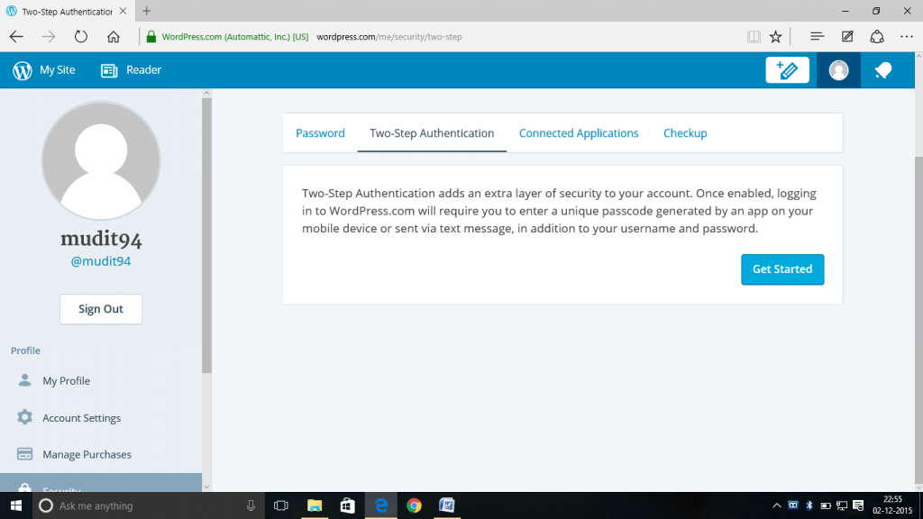Open File Explorer from taskbar
This screenshot has height=519, width=923.
(315, 505)
